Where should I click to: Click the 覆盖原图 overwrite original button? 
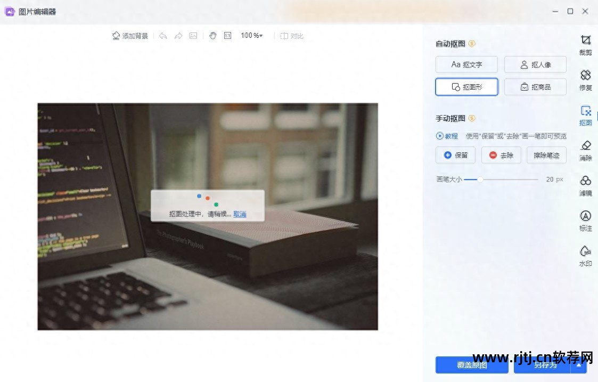[472, 365]
